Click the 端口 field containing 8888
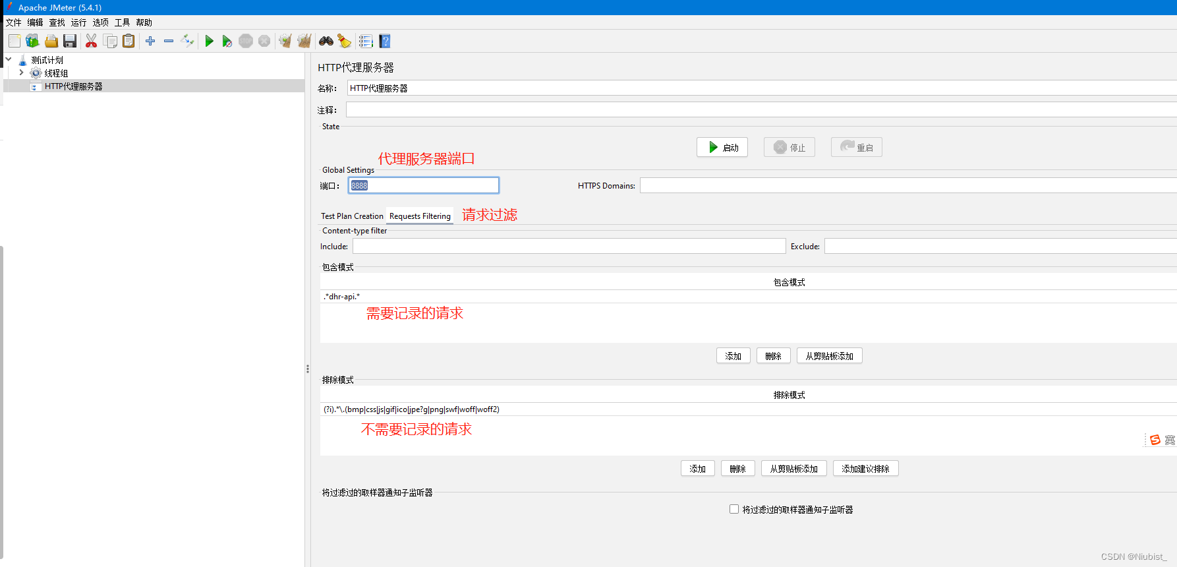 point(424,185)
